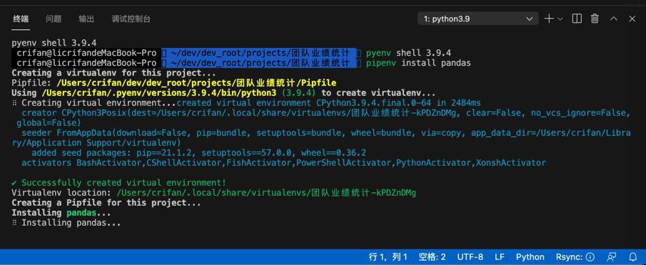Switch to the 终端 terminal tab
Image resolution: width=646 pixels, height=265 pixels.
[21, 19]
